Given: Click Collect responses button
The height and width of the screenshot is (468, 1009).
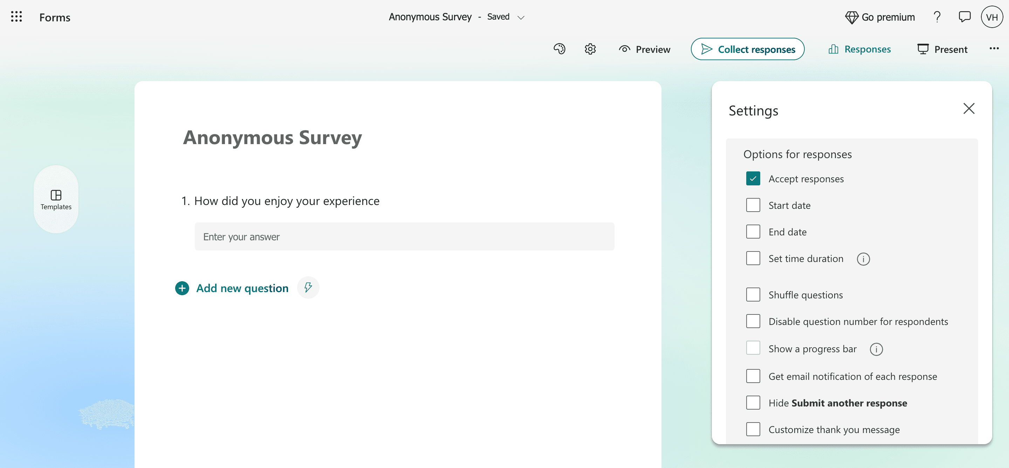Looking at the screenshot, I should [x=747, y=49].
